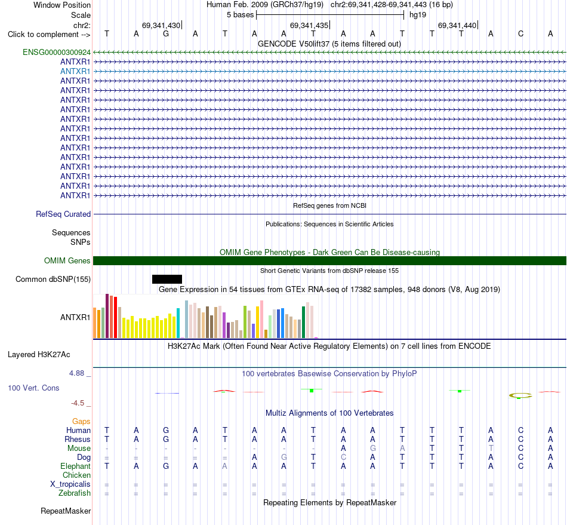Click the Scale label

(81, 15)
